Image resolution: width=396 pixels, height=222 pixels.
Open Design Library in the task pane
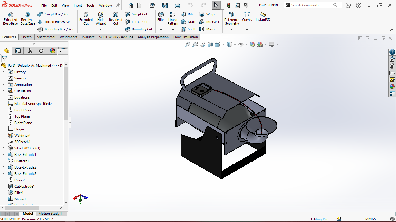click(x=392, y=66)
